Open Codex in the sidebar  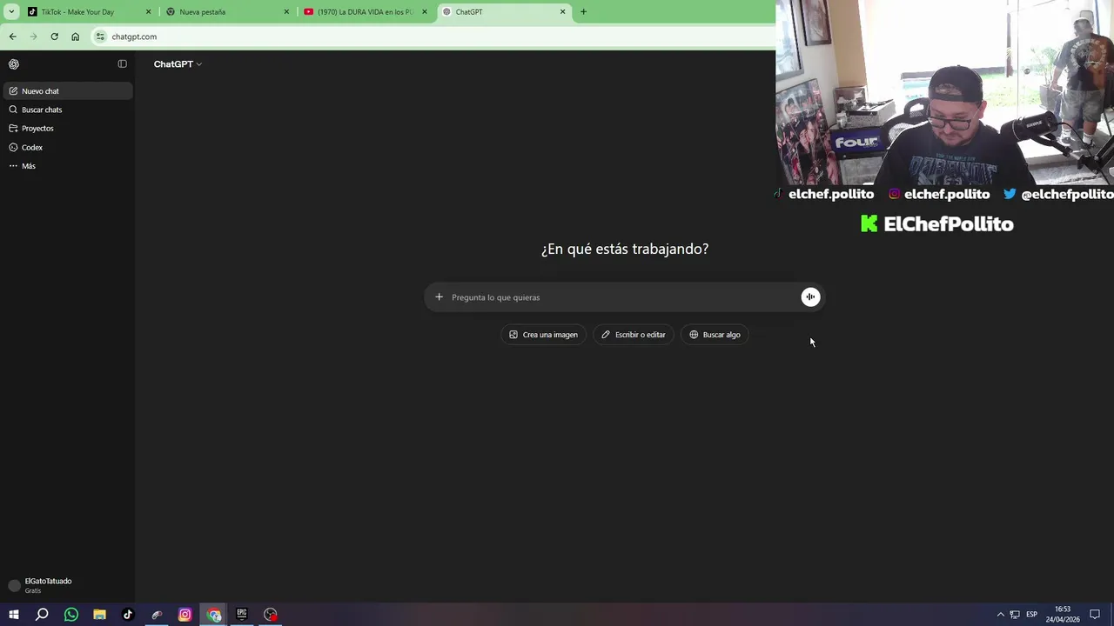coord(68,148)
